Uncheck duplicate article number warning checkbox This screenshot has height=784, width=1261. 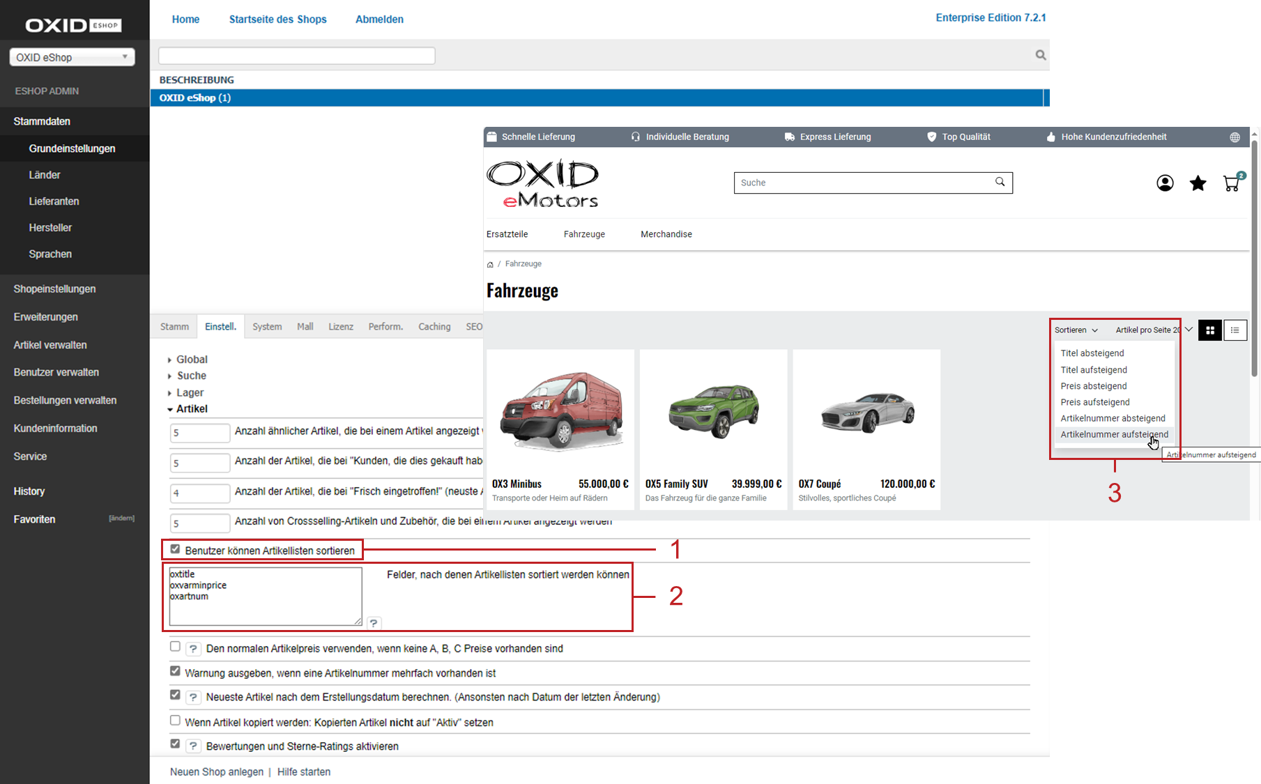175,671
